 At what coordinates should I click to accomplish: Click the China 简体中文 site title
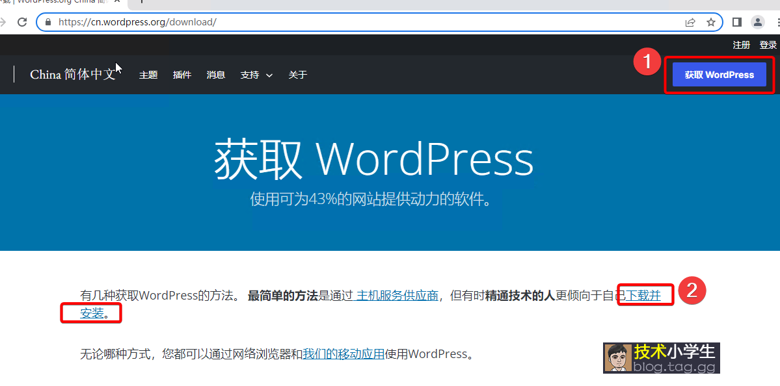tap(72, 75)
